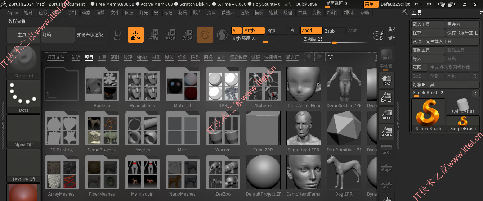Open the Z插件 (ZPlugin) menu
483x201 pixels.
point(332,13)
